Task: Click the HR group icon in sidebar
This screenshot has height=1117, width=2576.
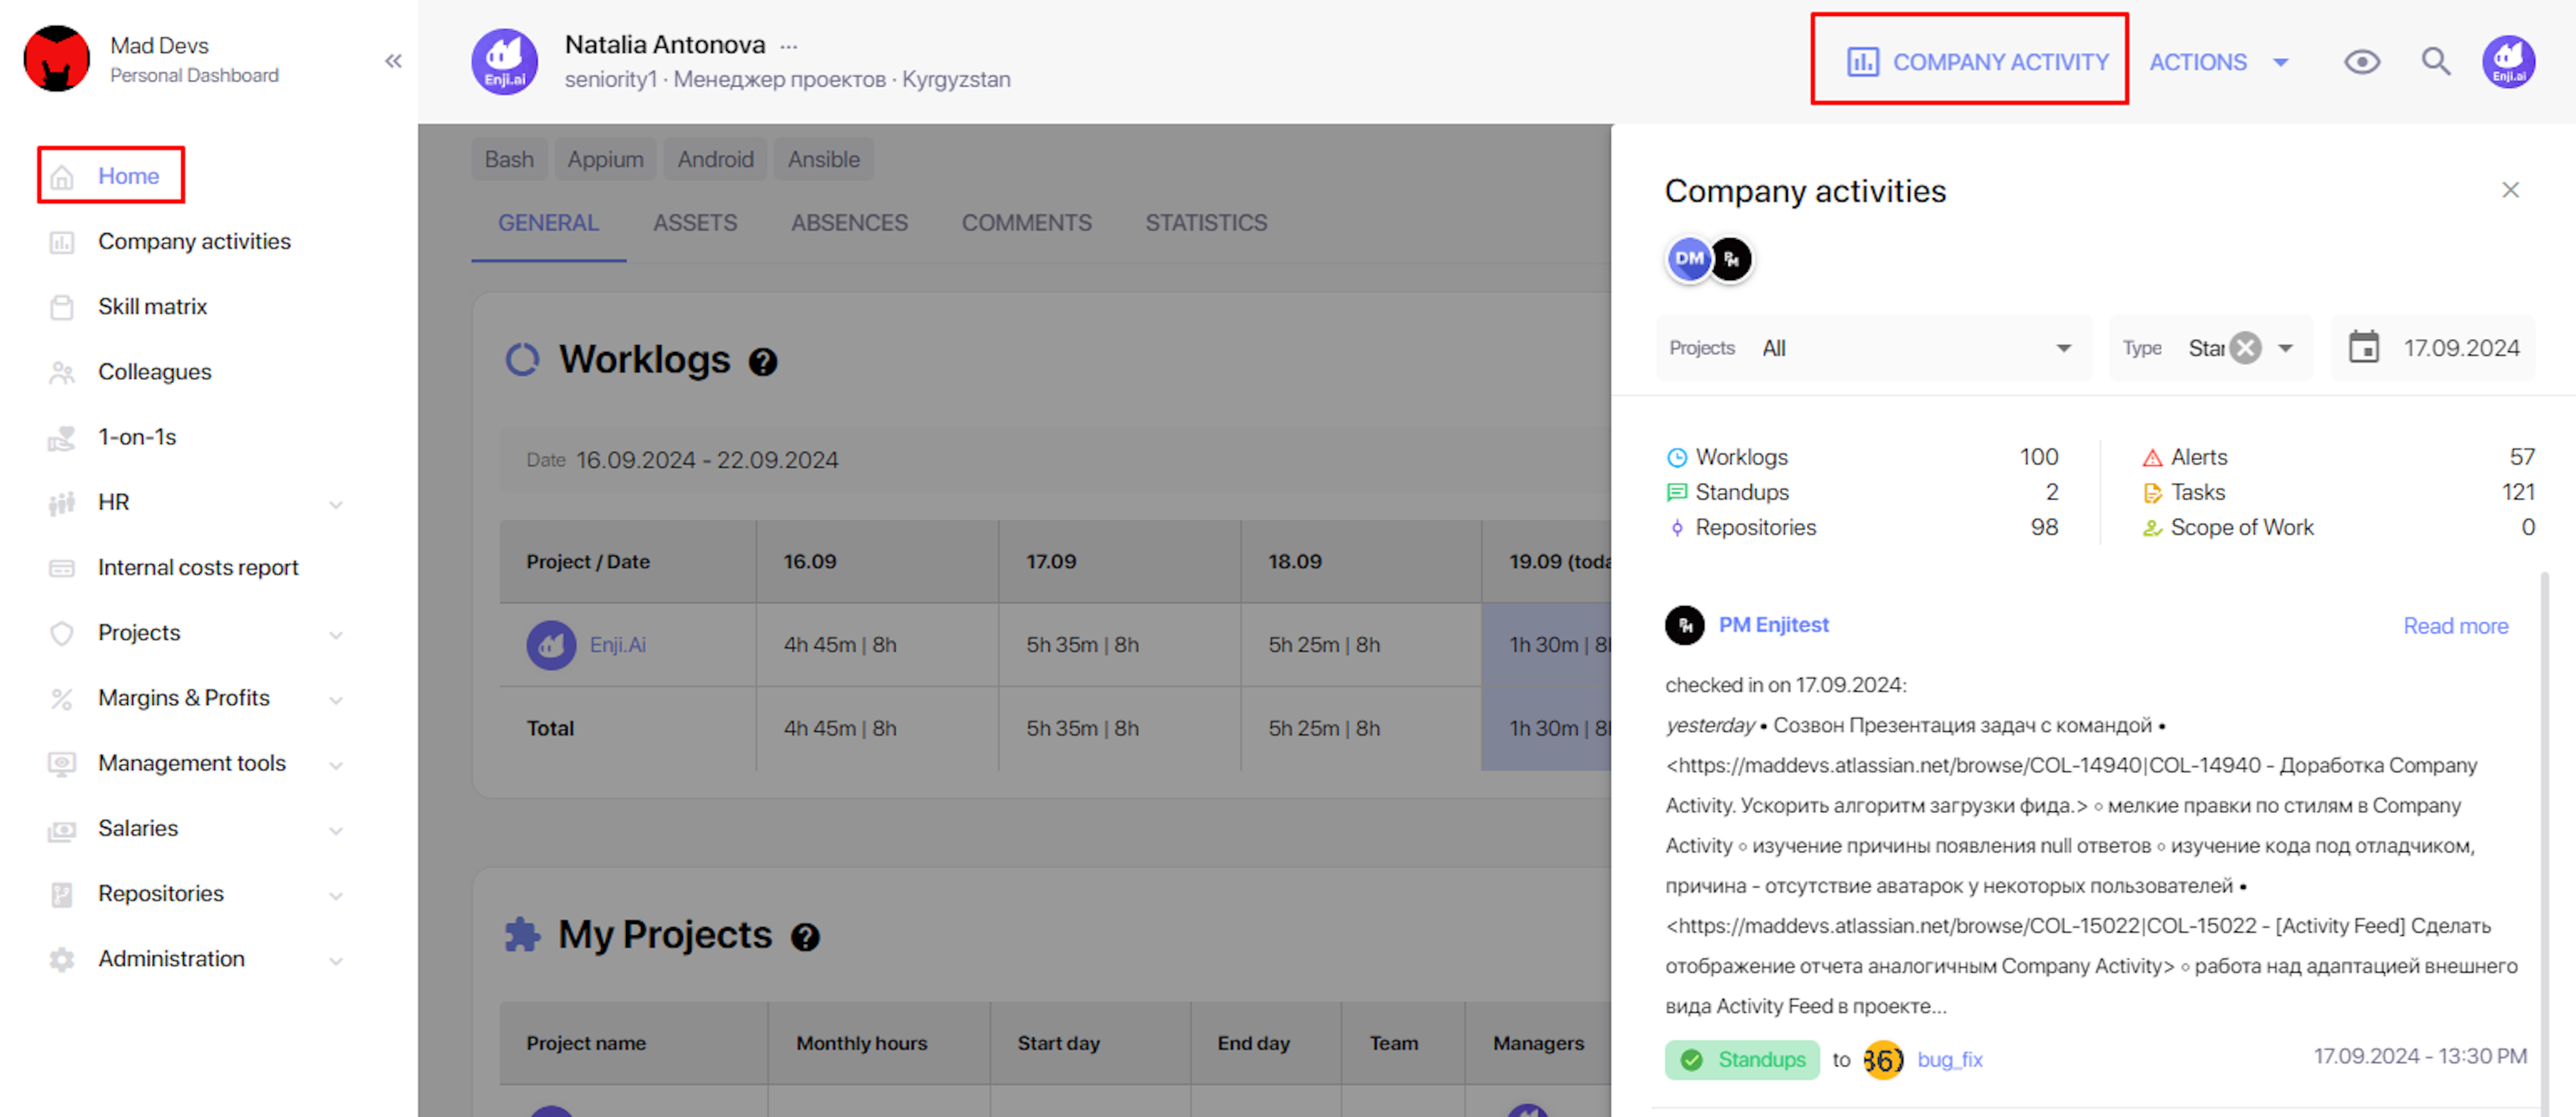Action: (x=62, y=503)
